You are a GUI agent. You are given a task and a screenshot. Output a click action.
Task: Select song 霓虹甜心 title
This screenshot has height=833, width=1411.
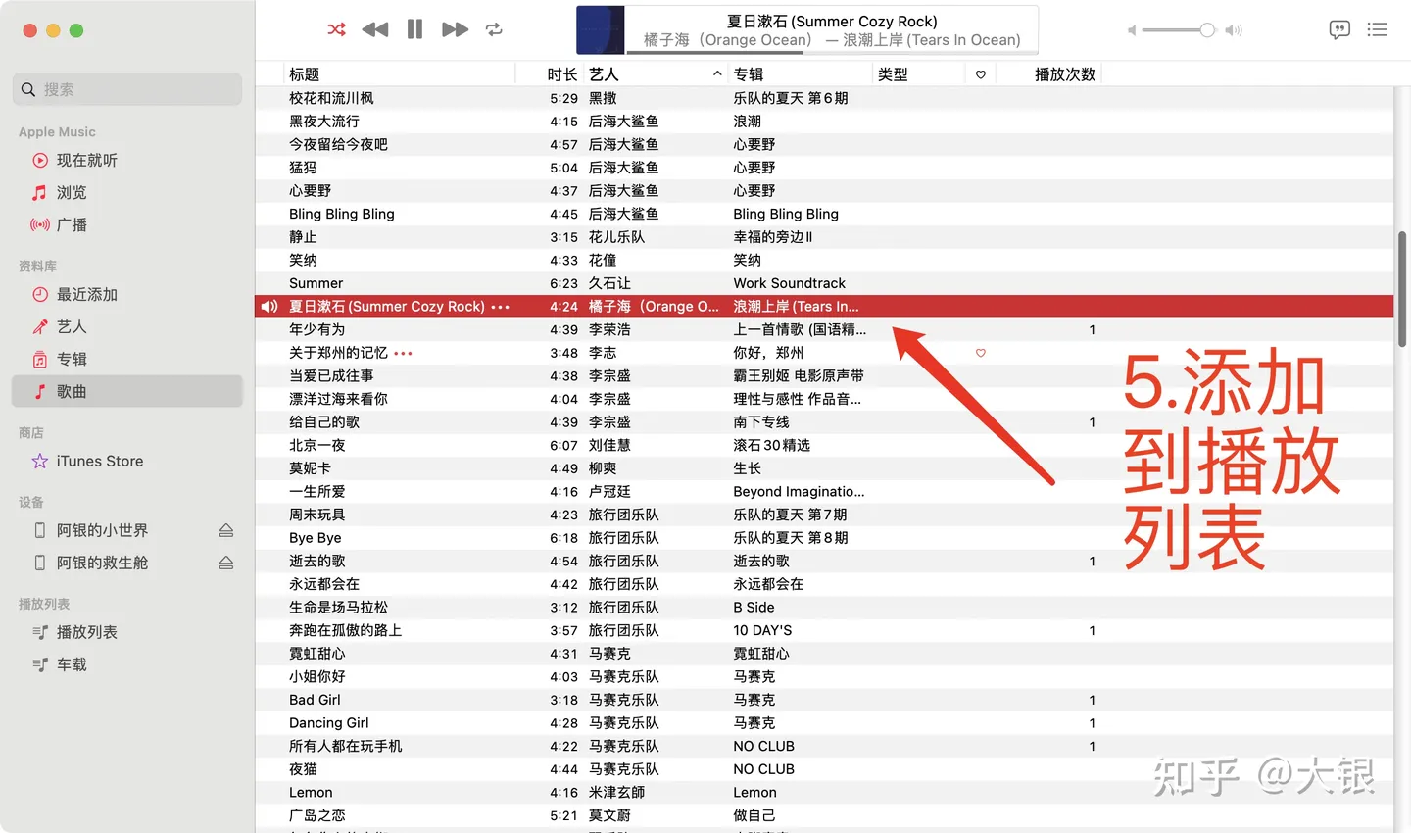pos(316,654)
